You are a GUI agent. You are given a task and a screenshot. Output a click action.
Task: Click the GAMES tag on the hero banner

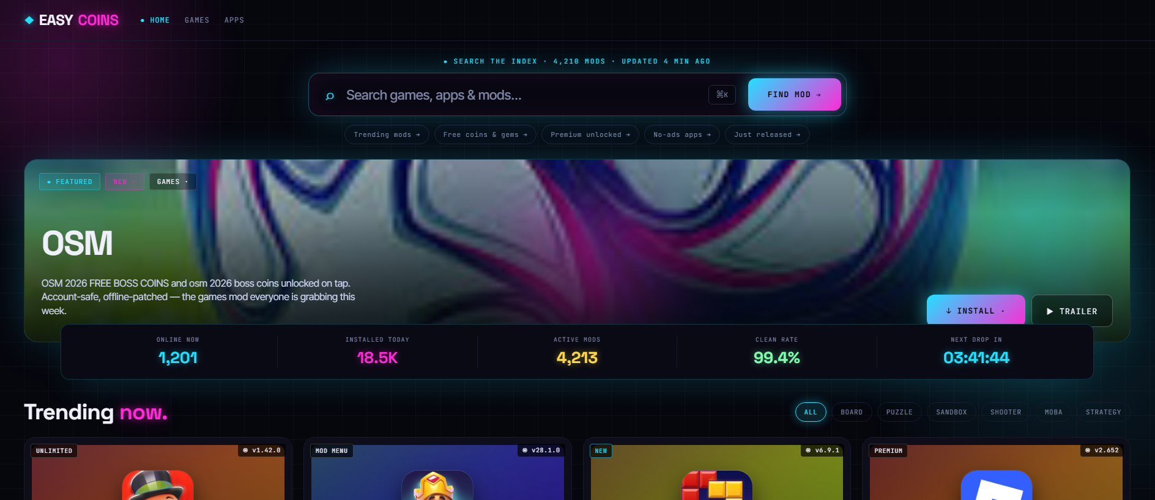[173, 182]
